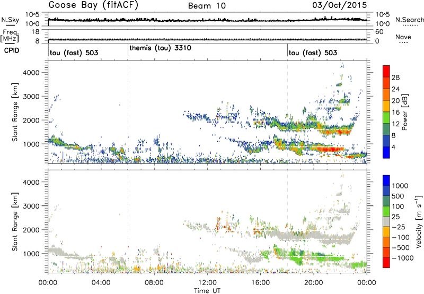Click the 'N.Sky' axis label
424x294 pixels.
(10, 20)
